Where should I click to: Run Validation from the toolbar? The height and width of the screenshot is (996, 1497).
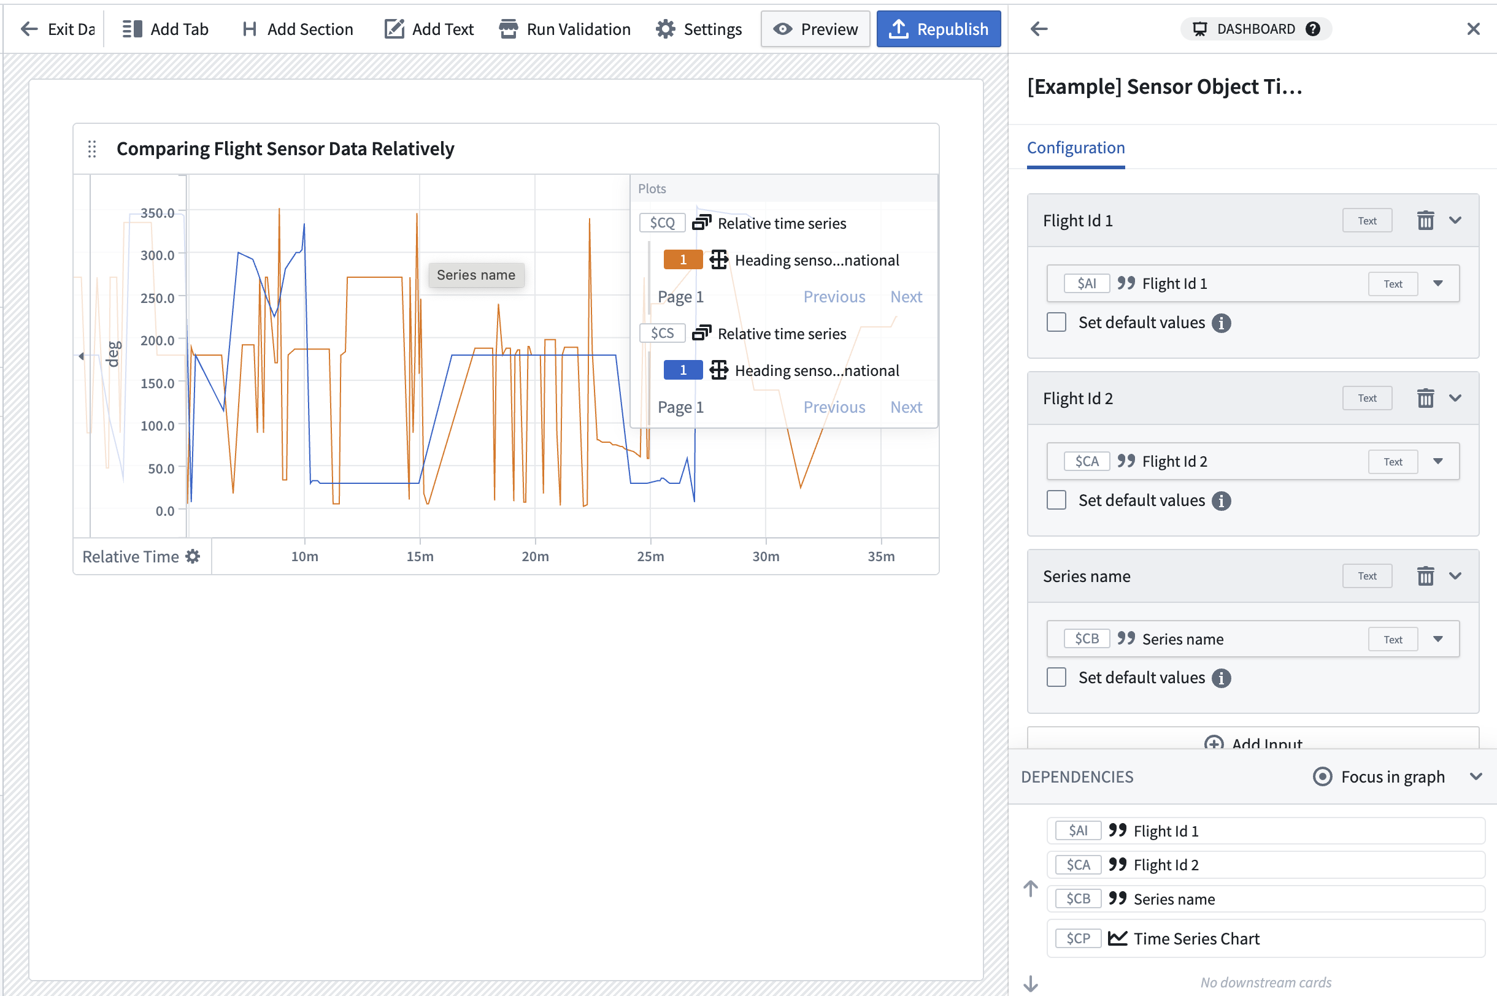point(564,29)
